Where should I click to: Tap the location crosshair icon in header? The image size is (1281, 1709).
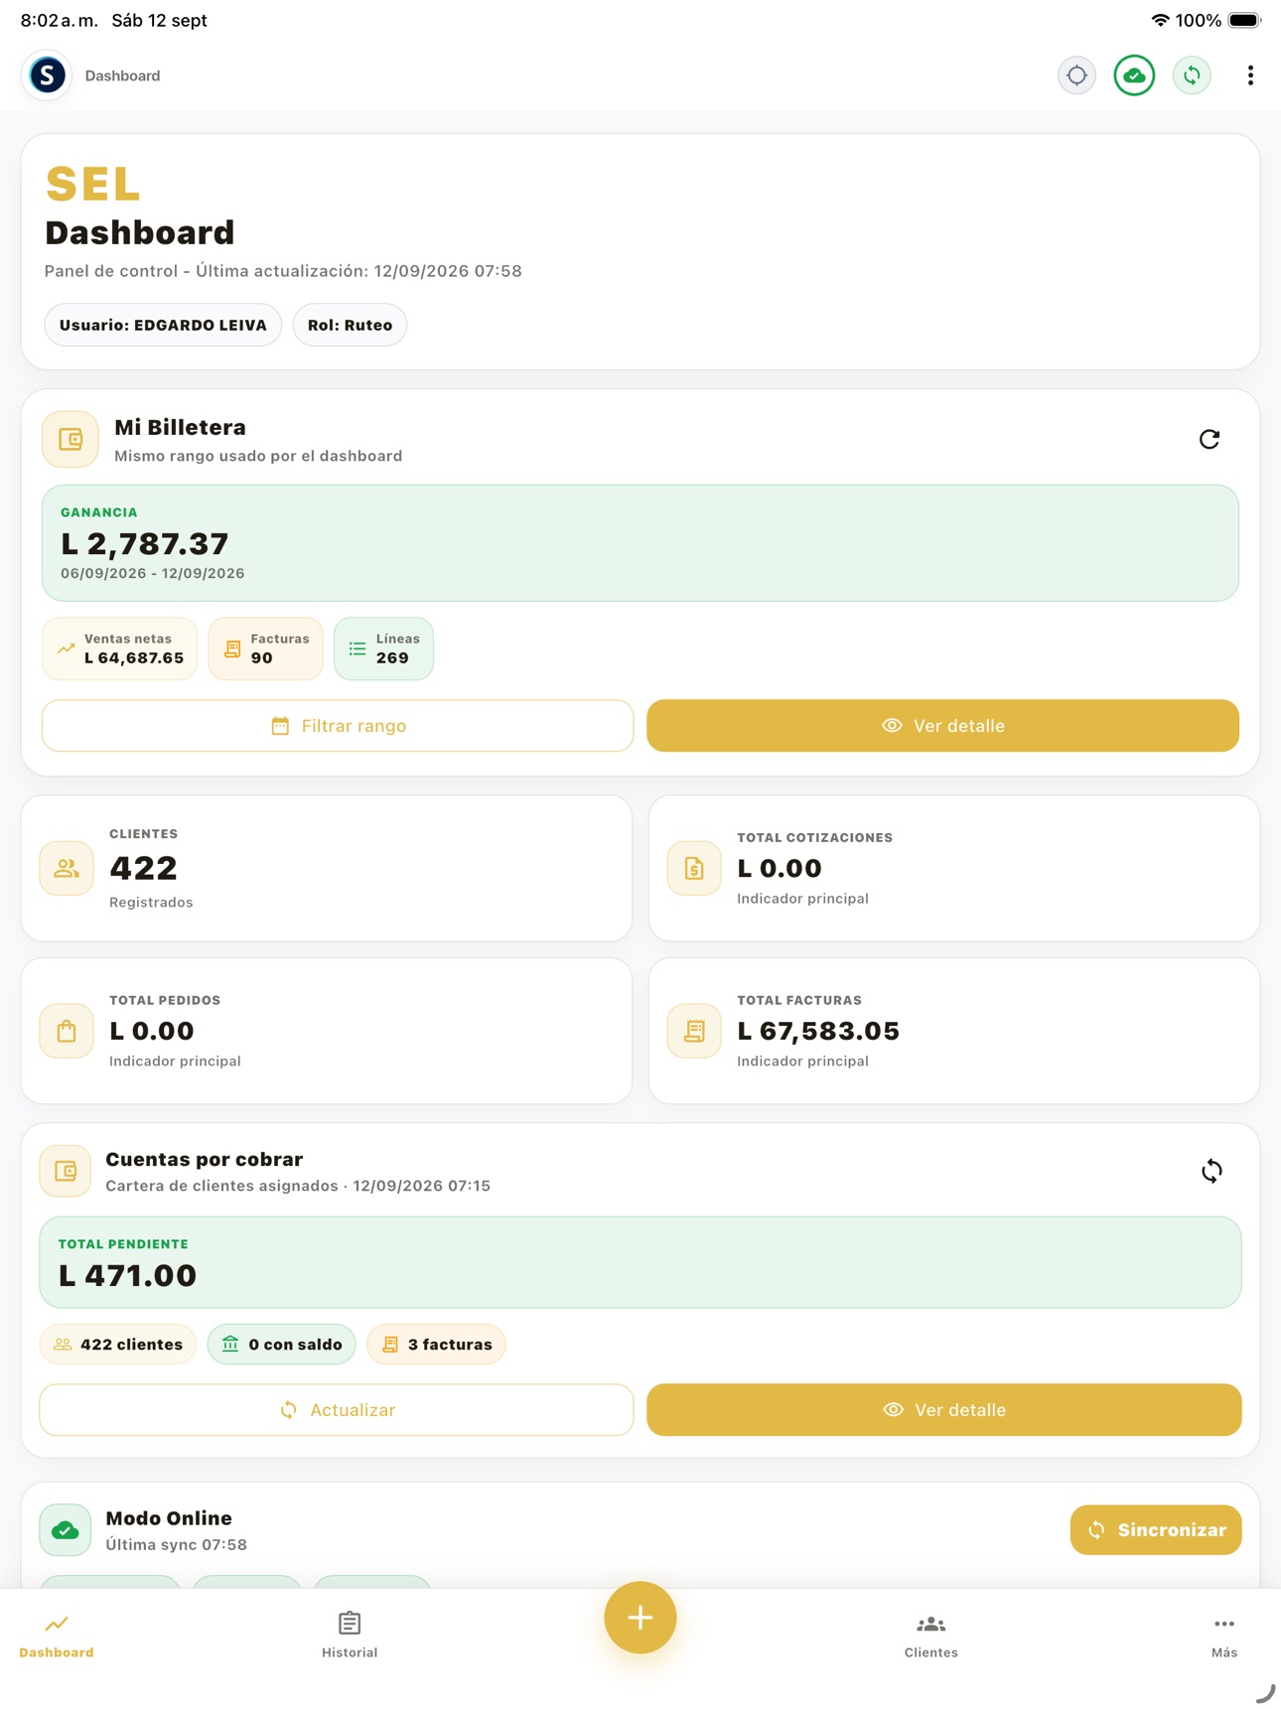click(x=1076, y=75)
